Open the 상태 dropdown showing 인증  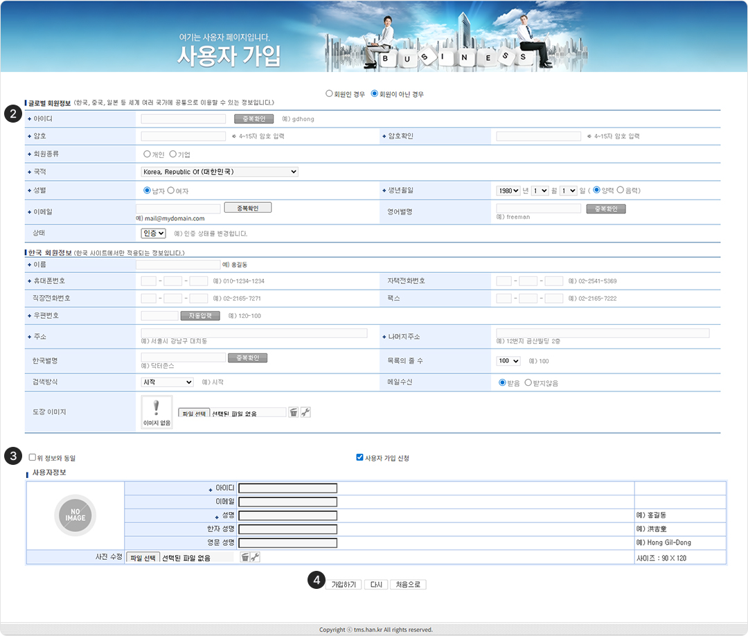click(x=153, y=233)
